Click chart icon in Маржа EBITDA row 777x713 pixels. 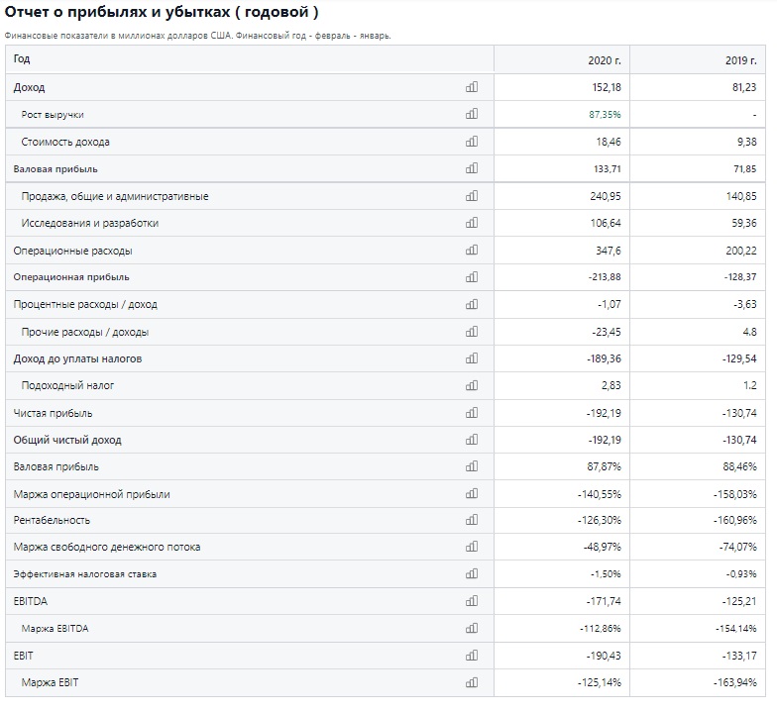[x=472, y=628]
